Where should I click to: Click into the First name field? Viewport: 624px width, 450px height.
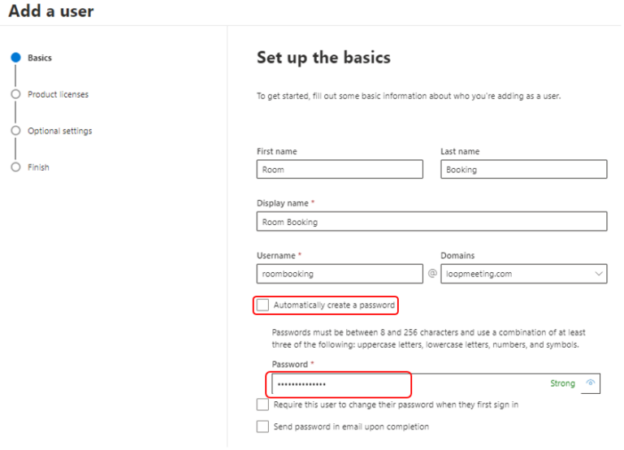(340, 169)
